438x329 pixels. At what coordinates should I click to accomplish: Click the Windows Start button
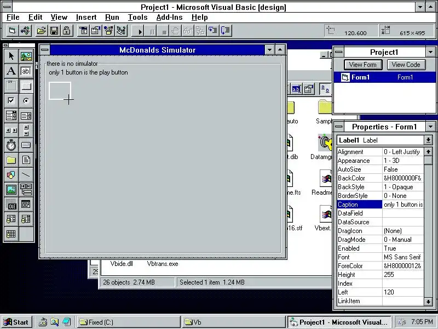tap(16, 322)
